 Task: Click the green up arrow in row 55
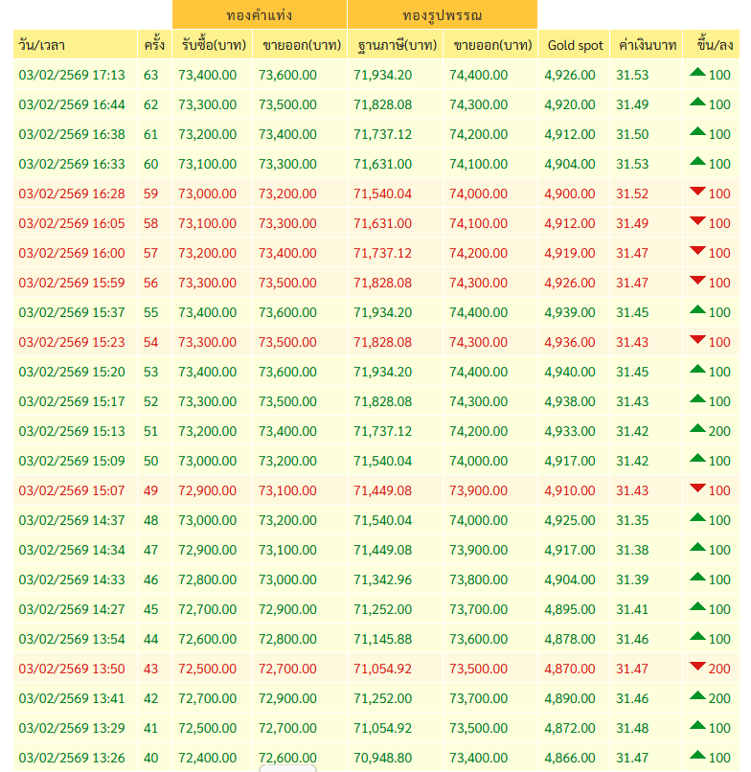coord(697,309)
